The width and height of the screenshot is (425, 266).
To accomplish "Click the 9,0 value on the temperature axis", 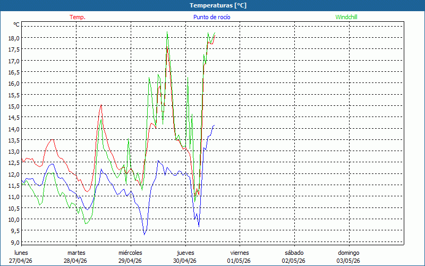I will [14, 242].
